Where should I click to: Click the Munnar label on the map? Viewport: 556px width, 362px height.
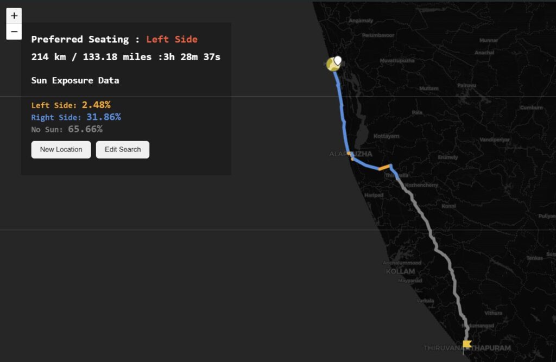click(x=489, y=40)
